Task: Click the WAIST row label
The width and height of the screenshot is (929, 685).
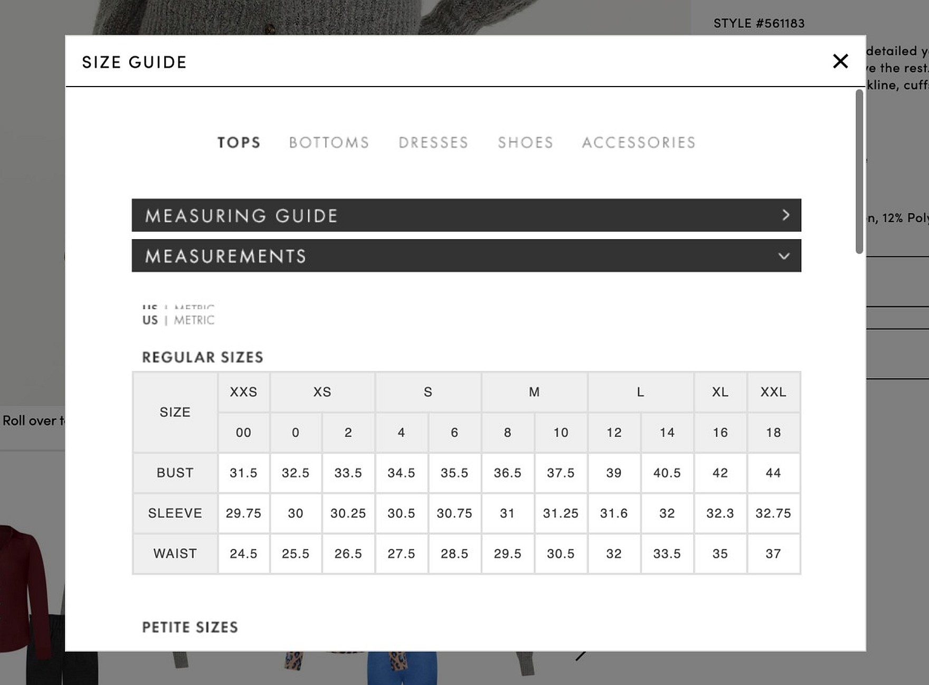Action: click(175, 554)
